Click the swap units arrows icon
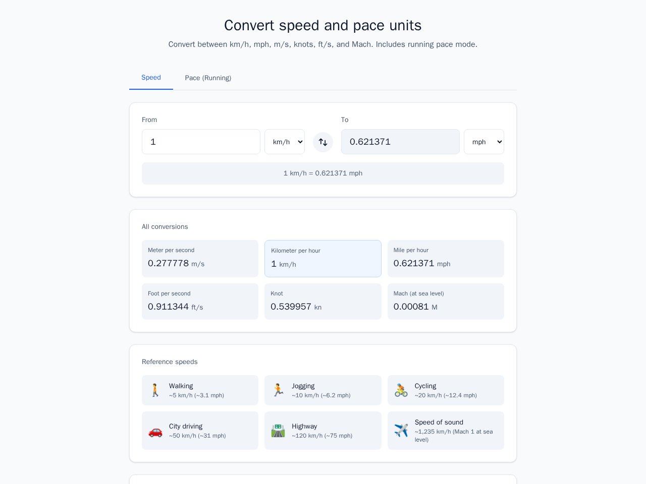This screenshot has height=484, width=646. point(323,142)
